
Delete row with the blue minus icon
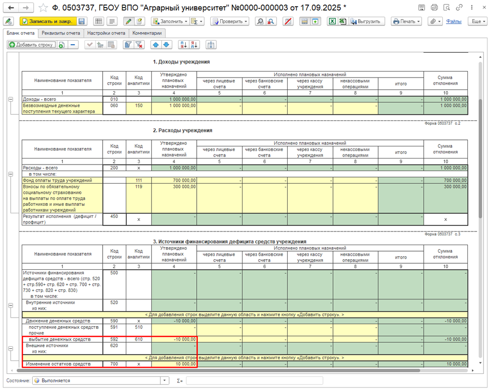(x=73, y=45)
